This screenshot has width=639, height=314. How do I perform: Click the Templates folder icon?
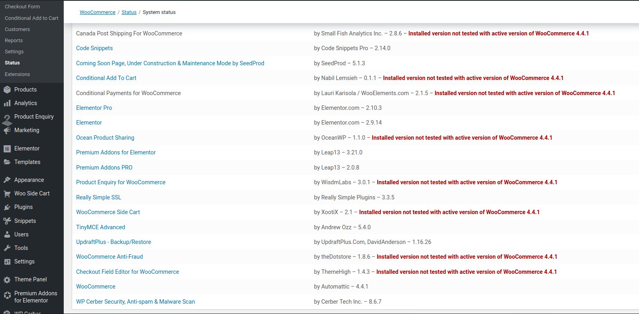tap(7, 162)
